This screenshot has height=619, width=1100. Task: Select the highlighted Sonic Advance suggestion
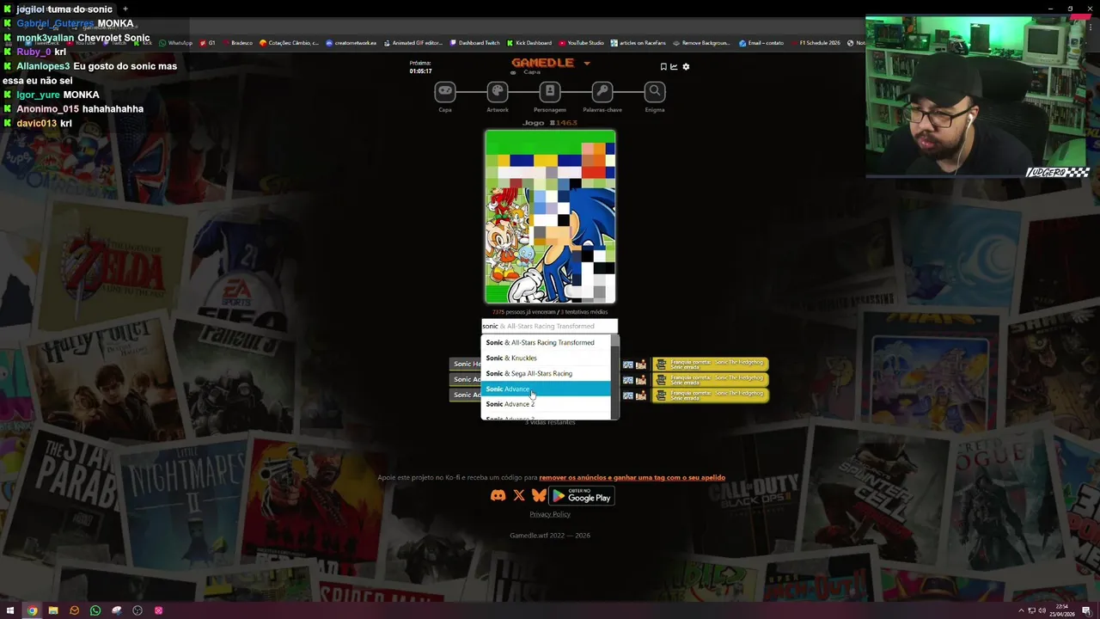click(x=546, y=389)
